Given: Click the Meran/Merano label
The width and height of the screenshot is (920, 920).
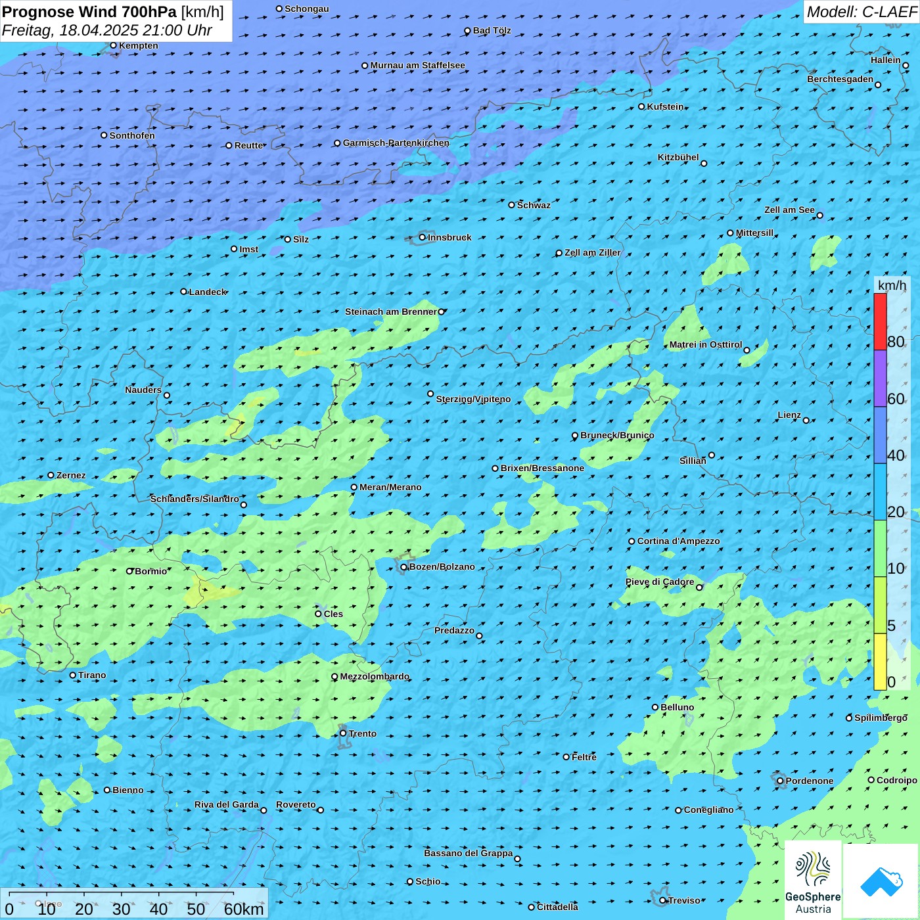Looking at the screenshot, I should (x=390, y=487).
